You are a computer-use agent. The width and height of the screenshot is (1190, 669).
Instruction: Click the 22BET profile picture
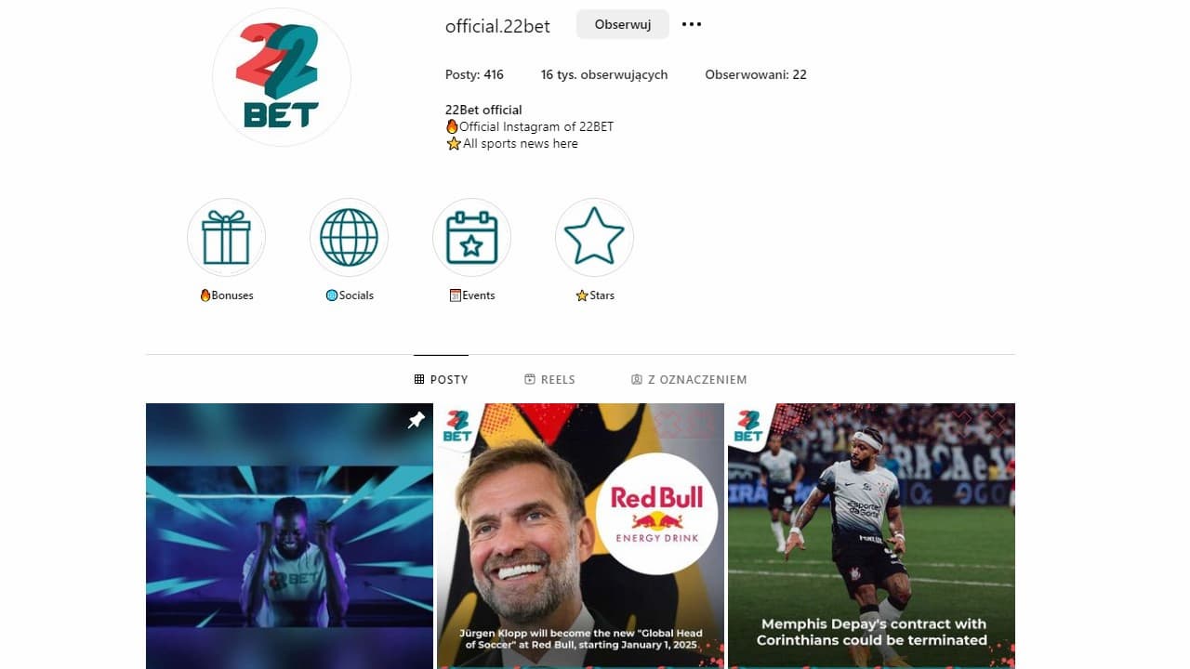[x=282, y=77]
